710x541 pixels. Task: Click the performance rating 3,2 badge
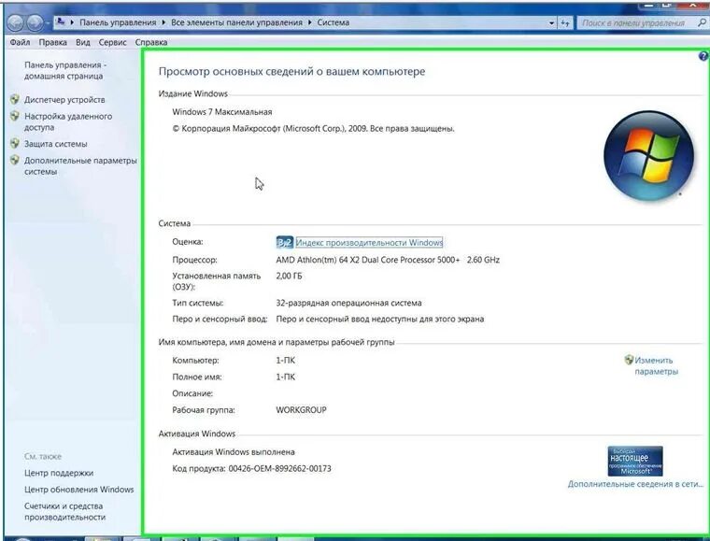[x=284, y=243]
